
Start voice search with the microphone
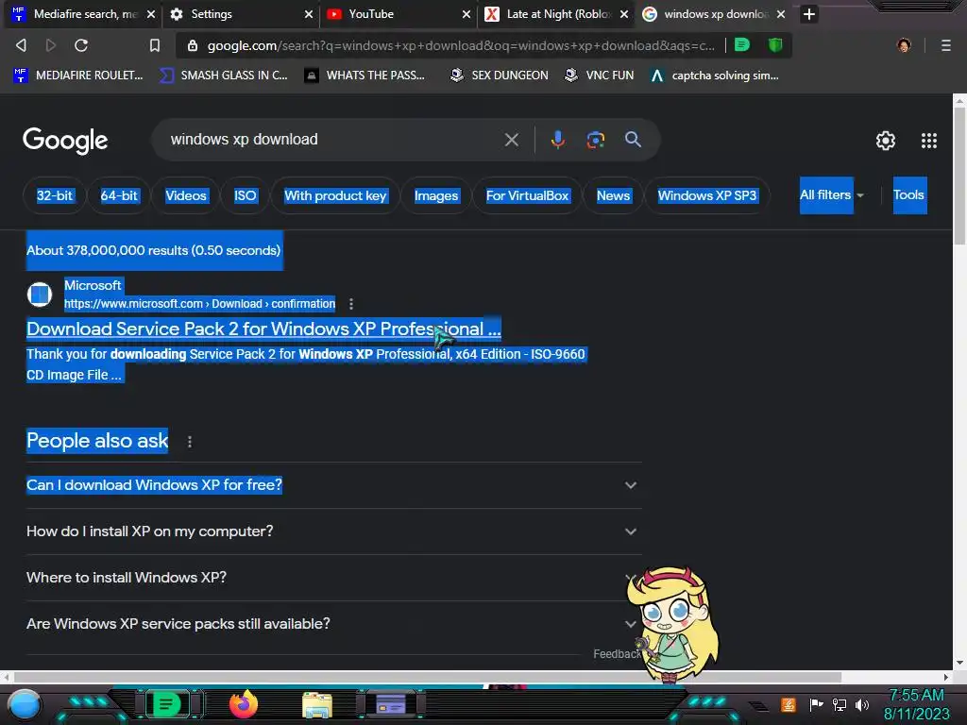557,140
